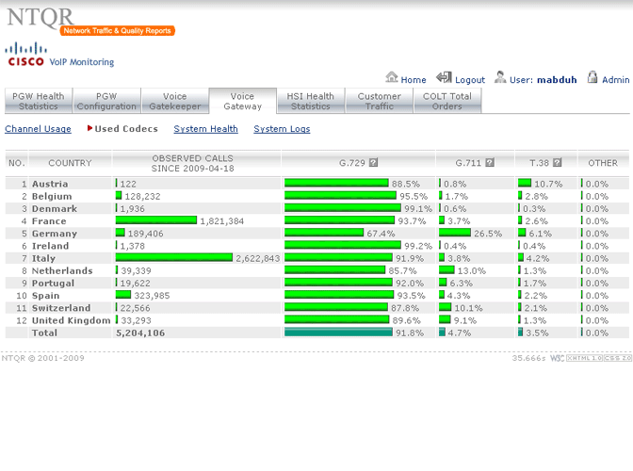Click the G.711 help question icon
Screen dimensions: 633x471
click(491, 163)
